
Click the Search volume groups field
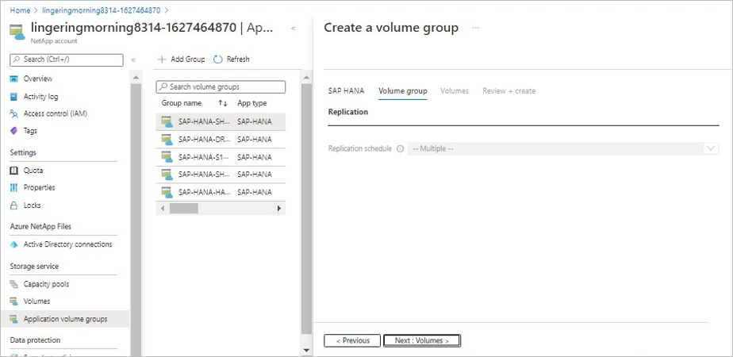221,86
